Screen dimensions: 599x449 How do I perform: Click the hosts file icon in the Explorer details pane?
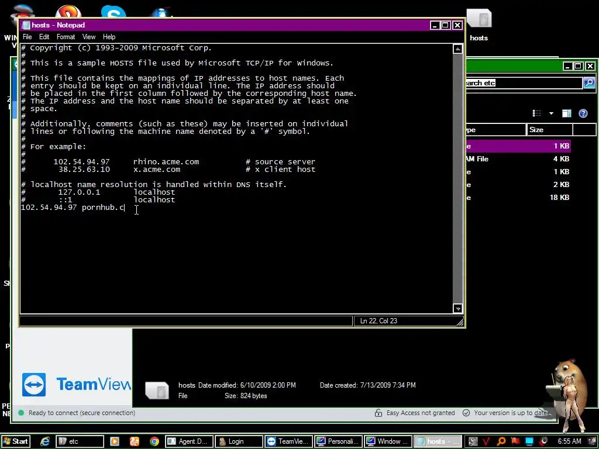[x=157, y=390]
